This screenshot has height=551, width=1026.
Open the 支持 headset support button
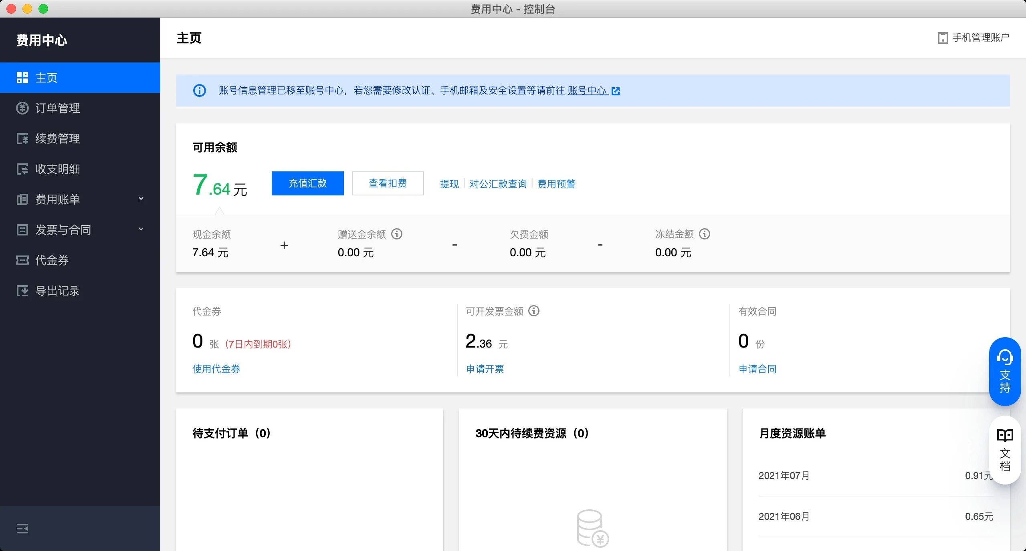1005,371
